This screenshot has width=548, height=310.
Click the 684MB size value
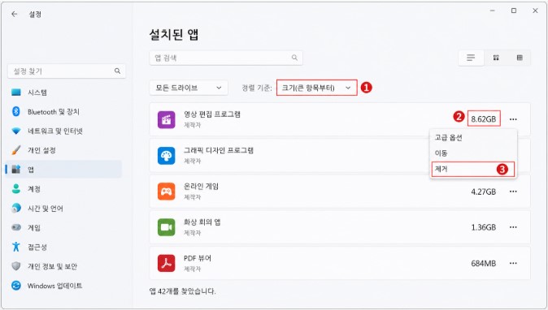(483, 263)
